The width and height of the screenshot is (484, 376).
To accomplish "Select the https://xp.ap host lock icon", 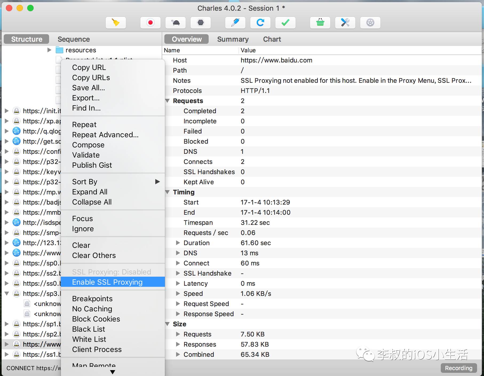I will (x=17, y=121).
